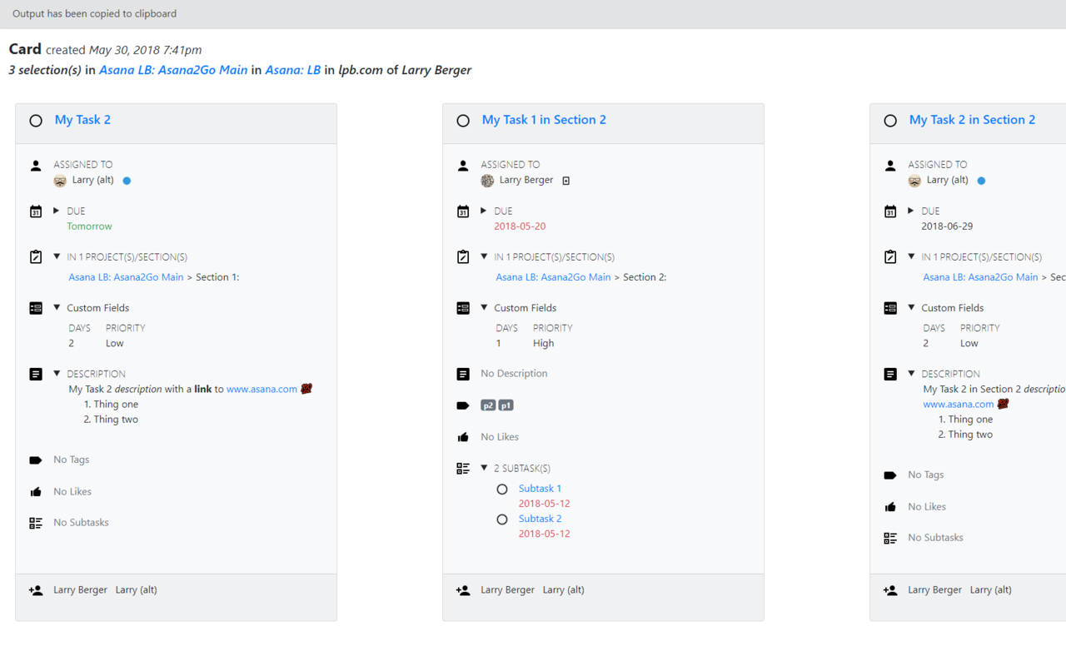Click the add-follower icon at bottom of My Task 2
This screenshot has height=666, width=1066.
(x=36, y=589)
